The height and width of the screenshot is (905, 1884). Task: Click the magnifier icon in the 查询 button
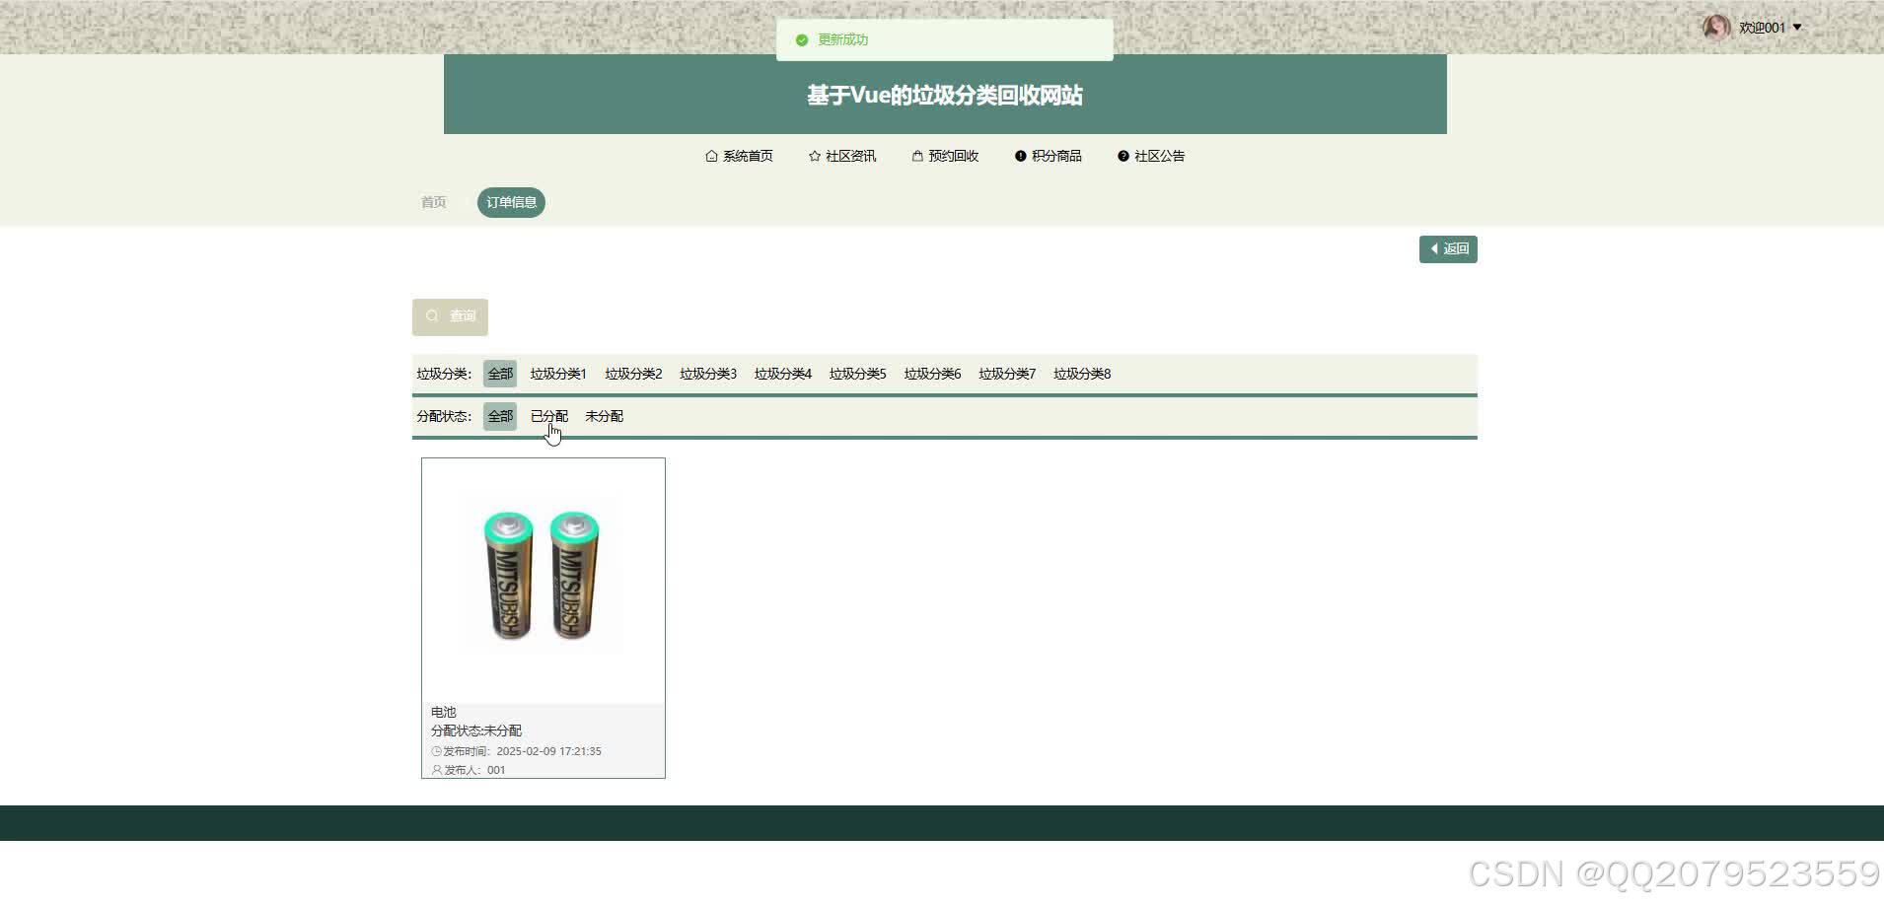(x=433, y=315)
